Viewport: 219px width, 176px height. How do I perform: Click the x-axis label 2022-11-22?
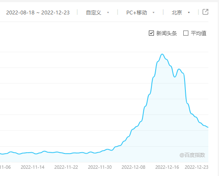click(66, 167)
